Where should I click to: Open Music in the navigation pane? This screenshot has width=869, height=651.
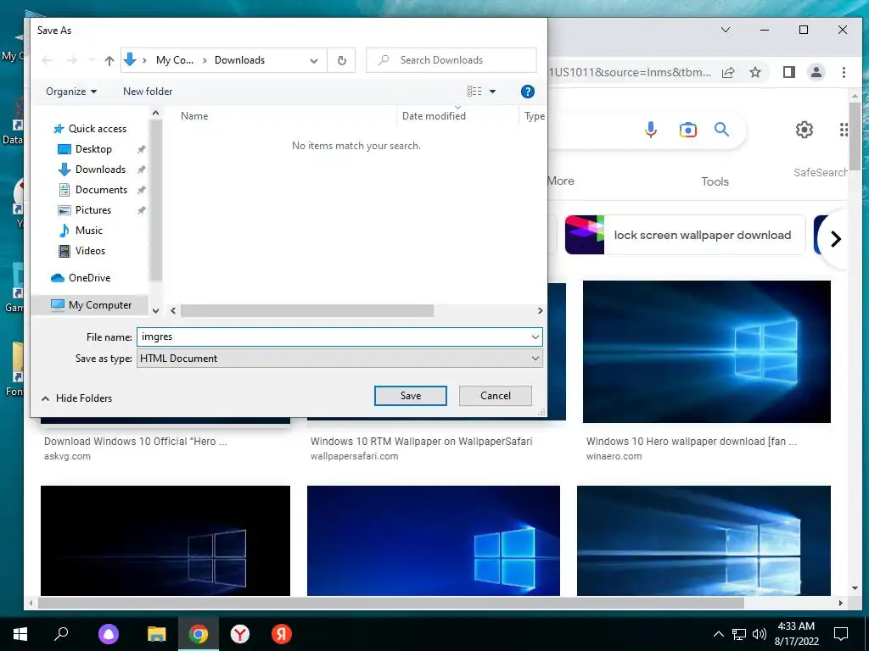81,231
